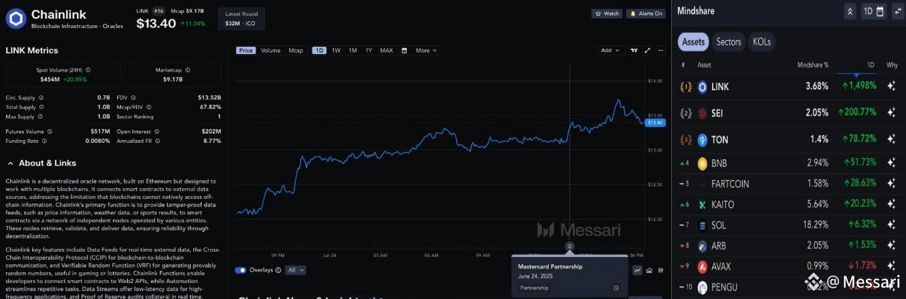The width and height of the screenshot is (906, 299).
Task: Switch chart metric to Price
Action: pyautogui.click(x=246, y=50)
